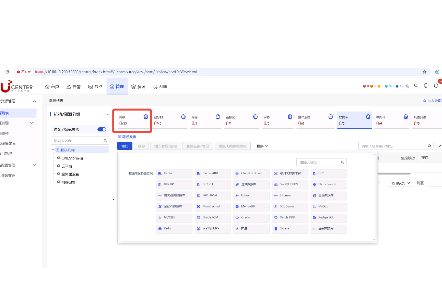
Task: Switch to the 资源 top menu
Action: point(138,87)
